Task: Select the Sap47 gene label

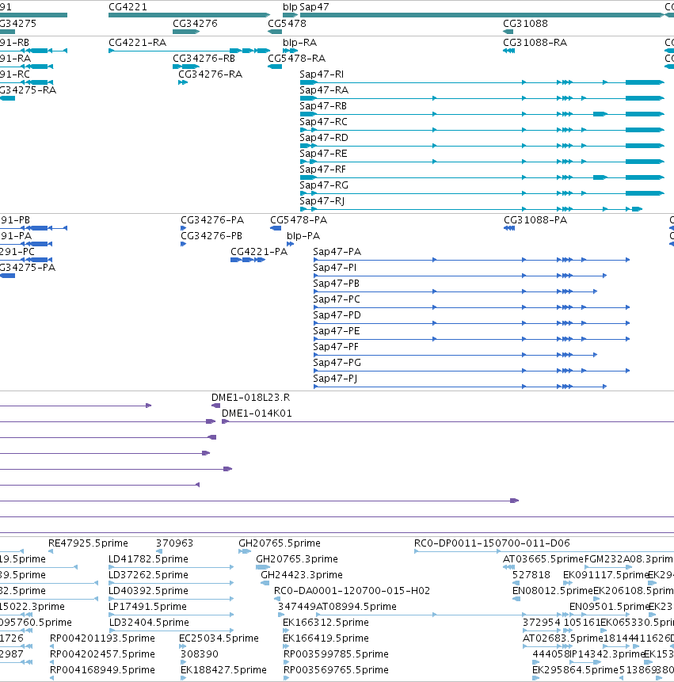Action: (314, 7)
